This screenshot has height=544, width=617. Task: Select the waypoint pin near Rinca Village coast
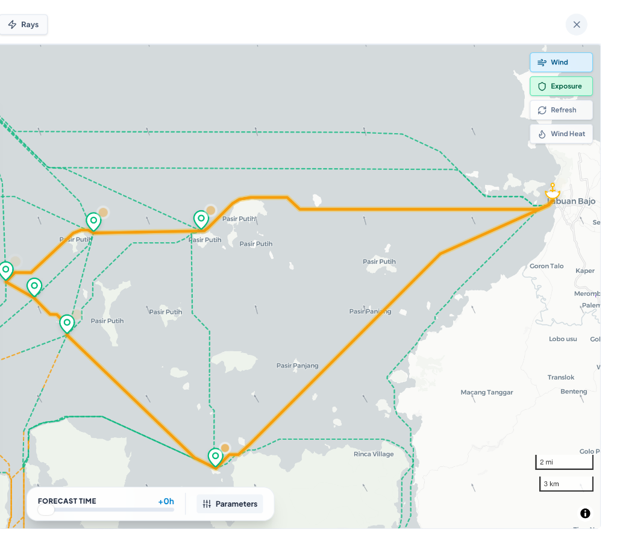point(215,457)
